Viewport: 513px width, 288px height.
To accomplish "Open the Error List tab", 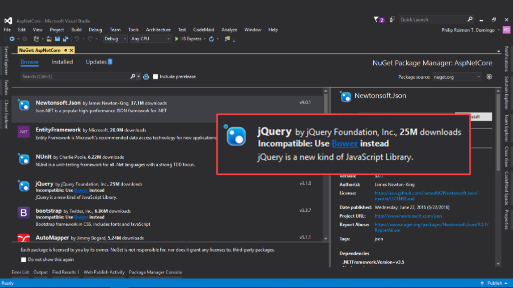I will 20,272.
